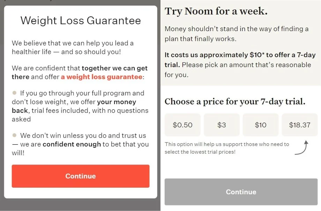Select the $18.37 trial price option
Viewport: 321px width, 211px height.
click(299, 125)
